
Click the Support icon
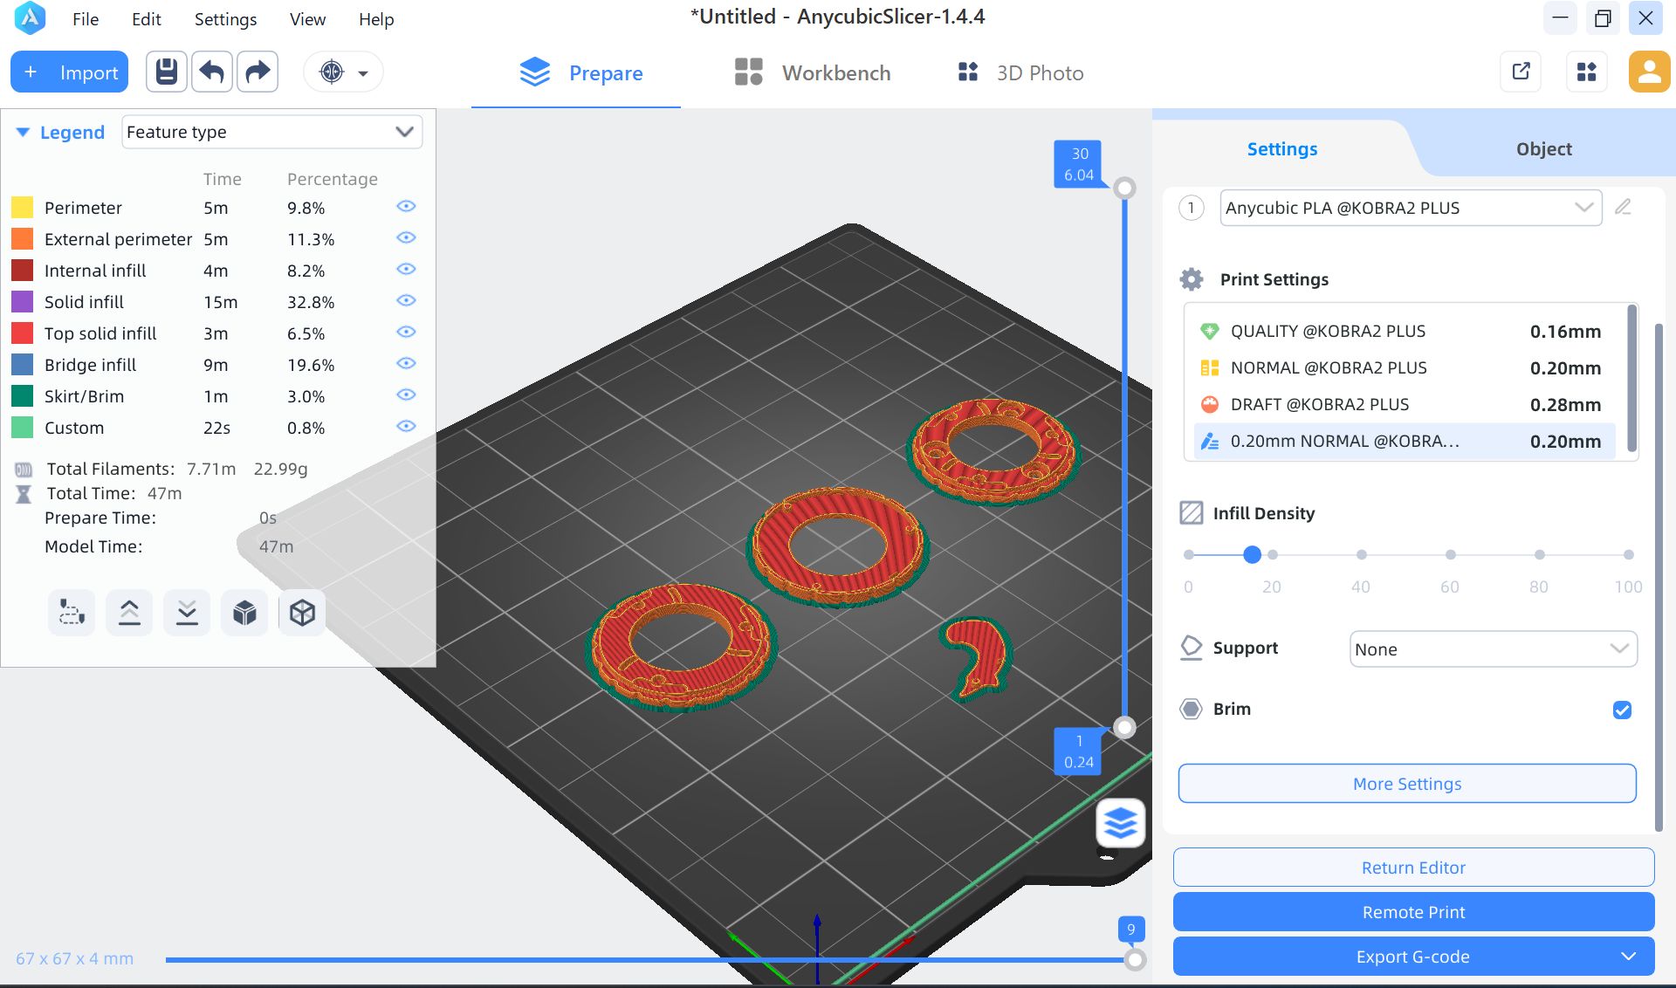pyautogui.click(x=1192, y=648)
